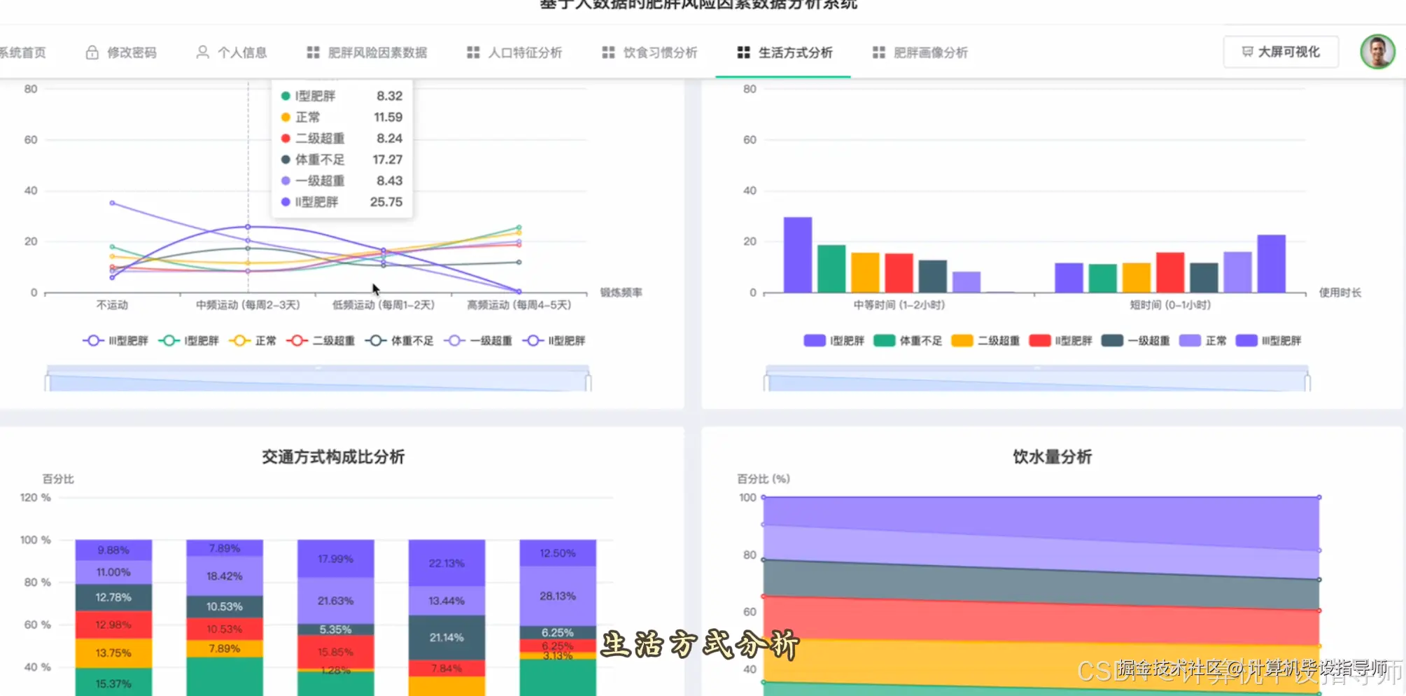Viewport: 1406px width, 696px height.
Task: Toggle 正常 in the 使用时长 bar chart legend
Action: [x=1203, y=341]
